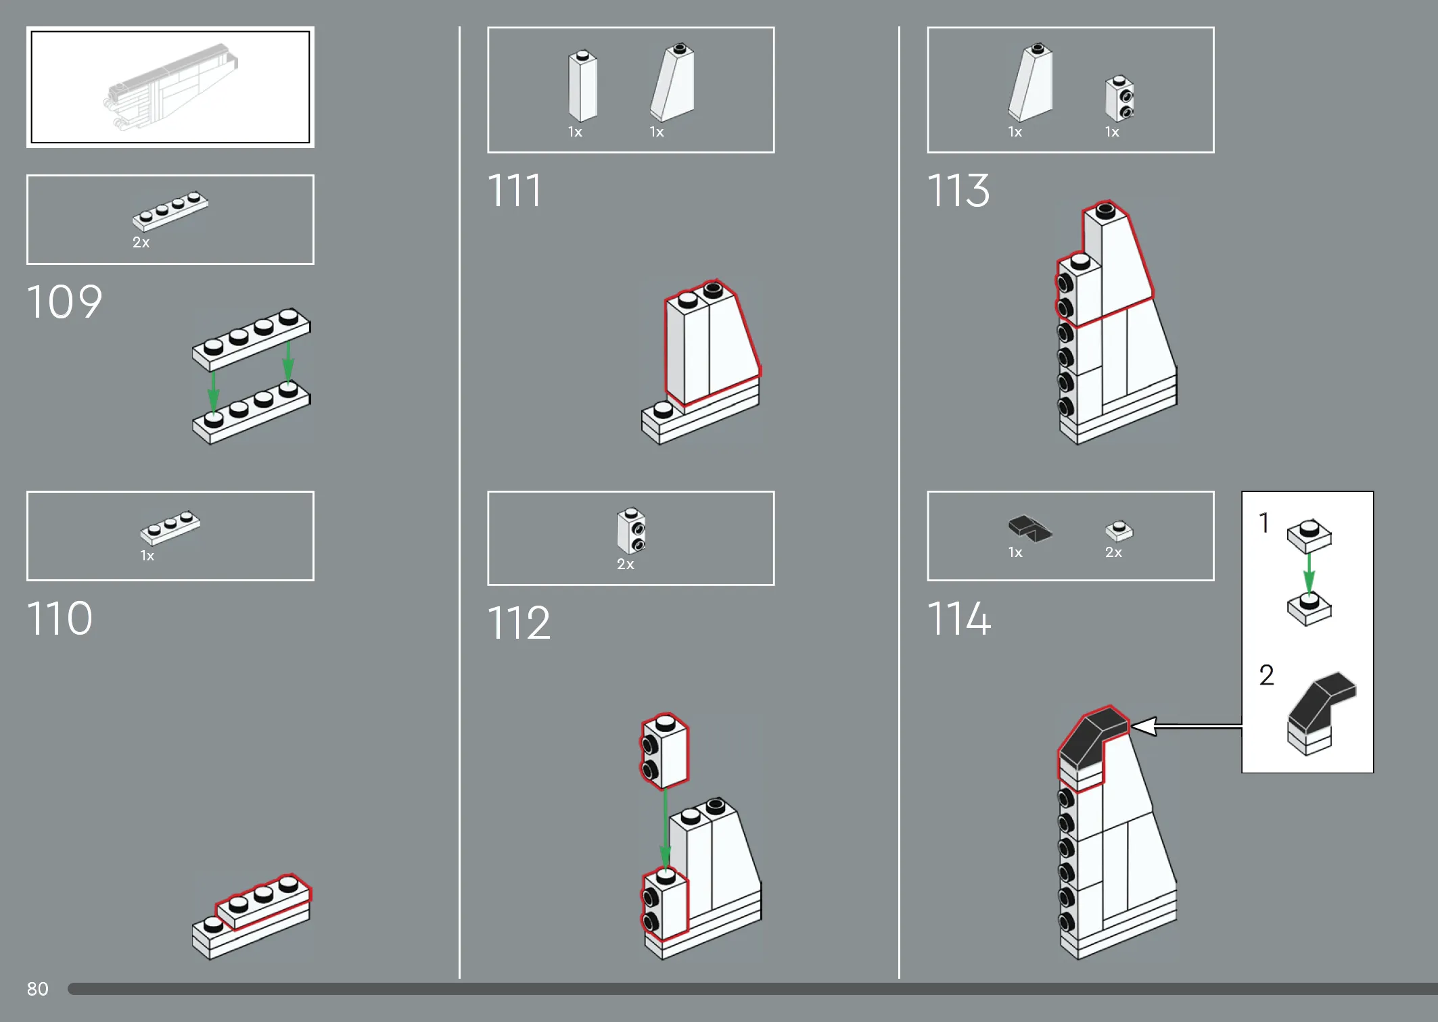The width and height of the screenshot is (1438, 1022).
Task: Click step number 114 label
Action: (x=958, y=618)
